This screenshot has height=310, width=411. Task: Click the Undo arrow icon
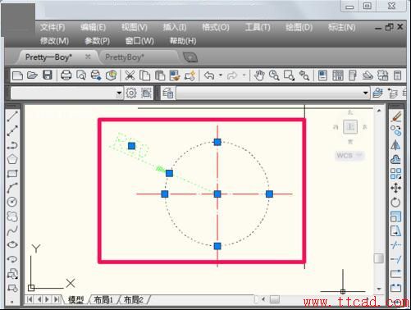209,75
